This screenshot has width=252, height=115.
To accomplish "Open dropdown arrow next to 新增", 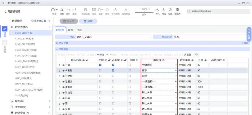I will (107, 55).
